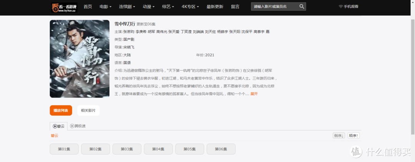
Task: Play episode 第04集
Action: [158, 149]
